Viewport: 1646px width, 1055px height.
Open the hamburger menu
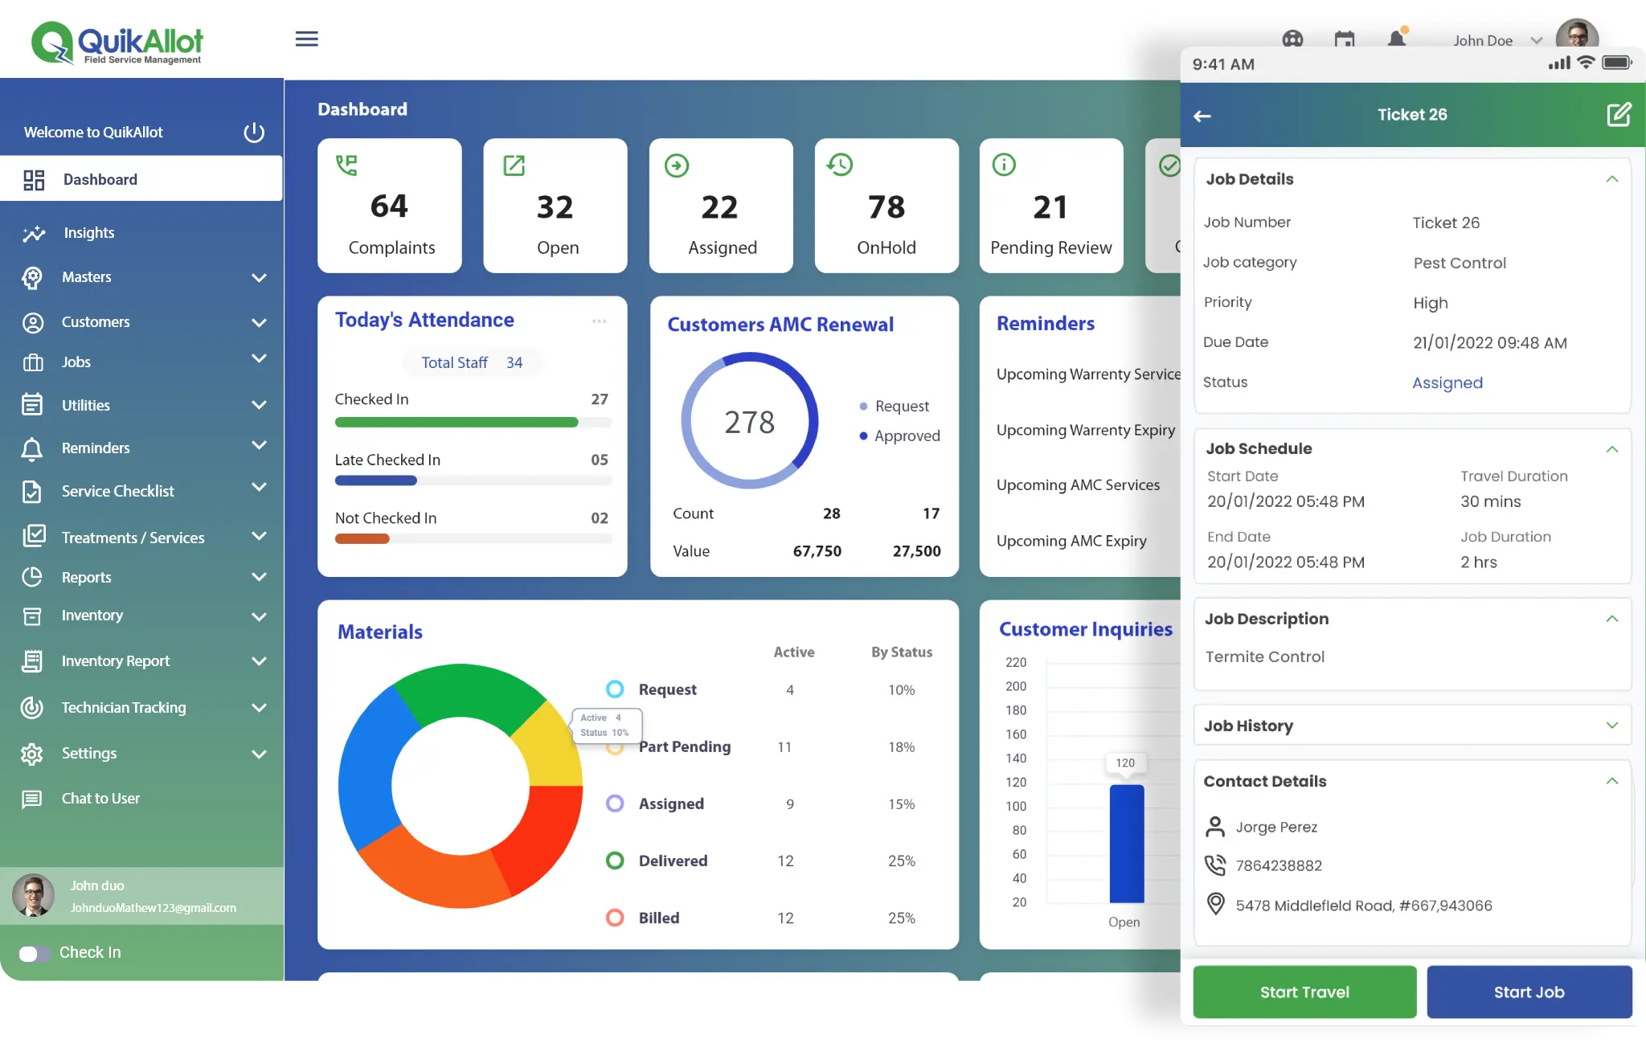(306, 39)
